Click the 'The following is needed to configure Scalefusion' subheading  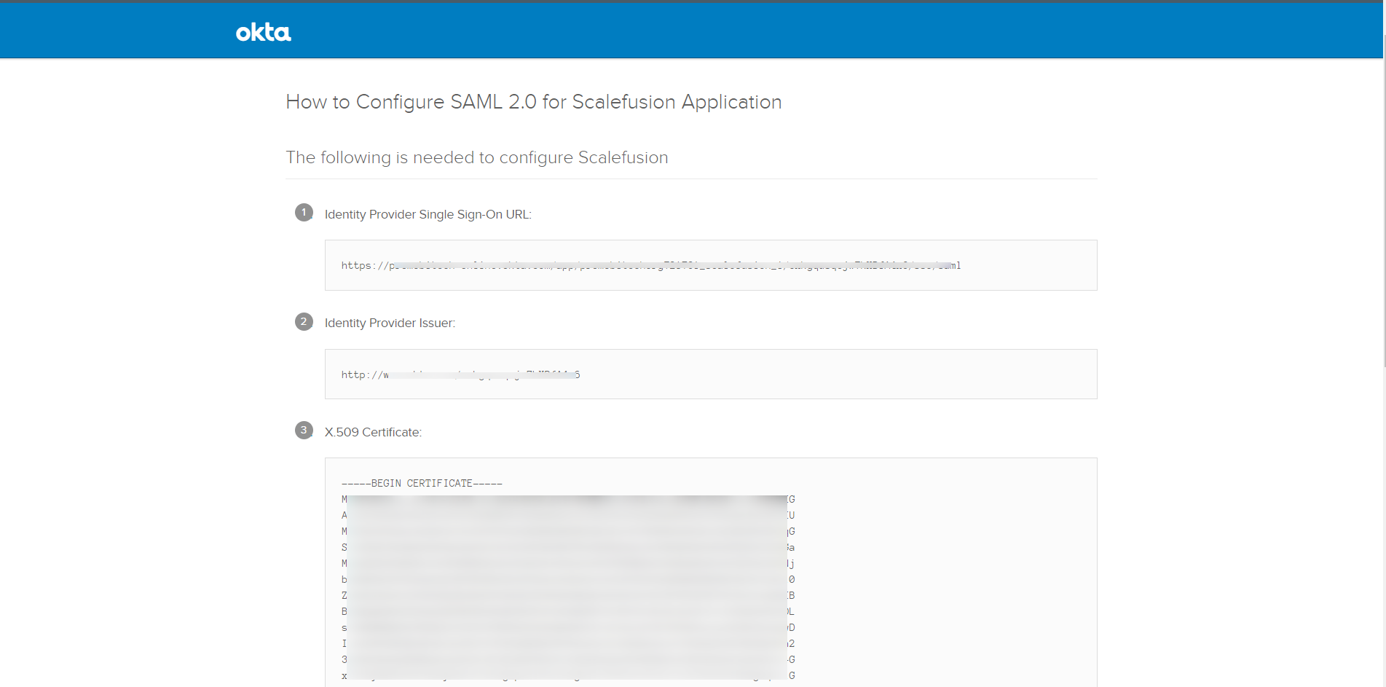tap(476, 157)
